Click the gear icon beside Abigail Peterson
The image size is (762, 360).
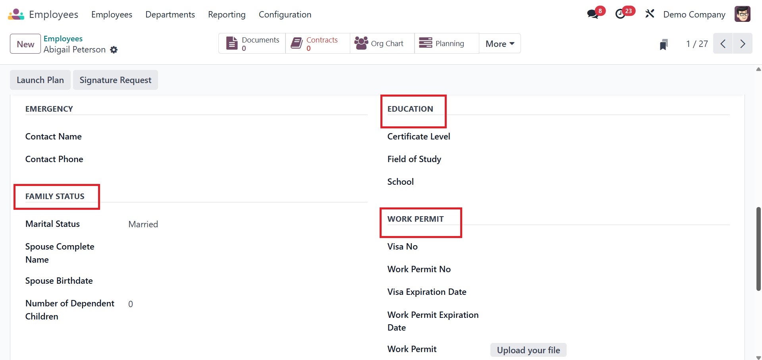[114, 50]
